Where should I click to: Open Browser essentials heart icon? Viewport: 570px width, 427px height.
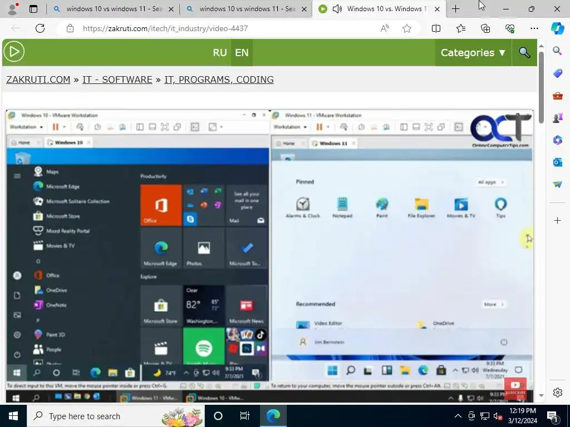[x=510, y=28]
